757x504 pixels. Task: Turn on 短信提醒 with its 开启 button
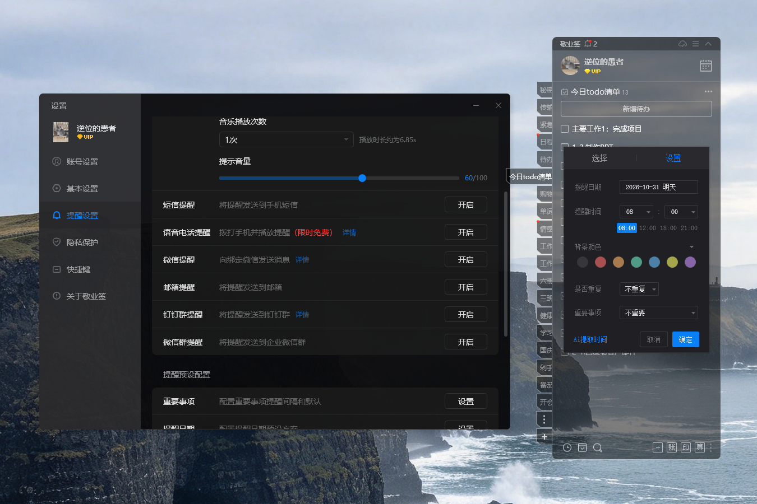pyautogui.click(x=466, y=205)
